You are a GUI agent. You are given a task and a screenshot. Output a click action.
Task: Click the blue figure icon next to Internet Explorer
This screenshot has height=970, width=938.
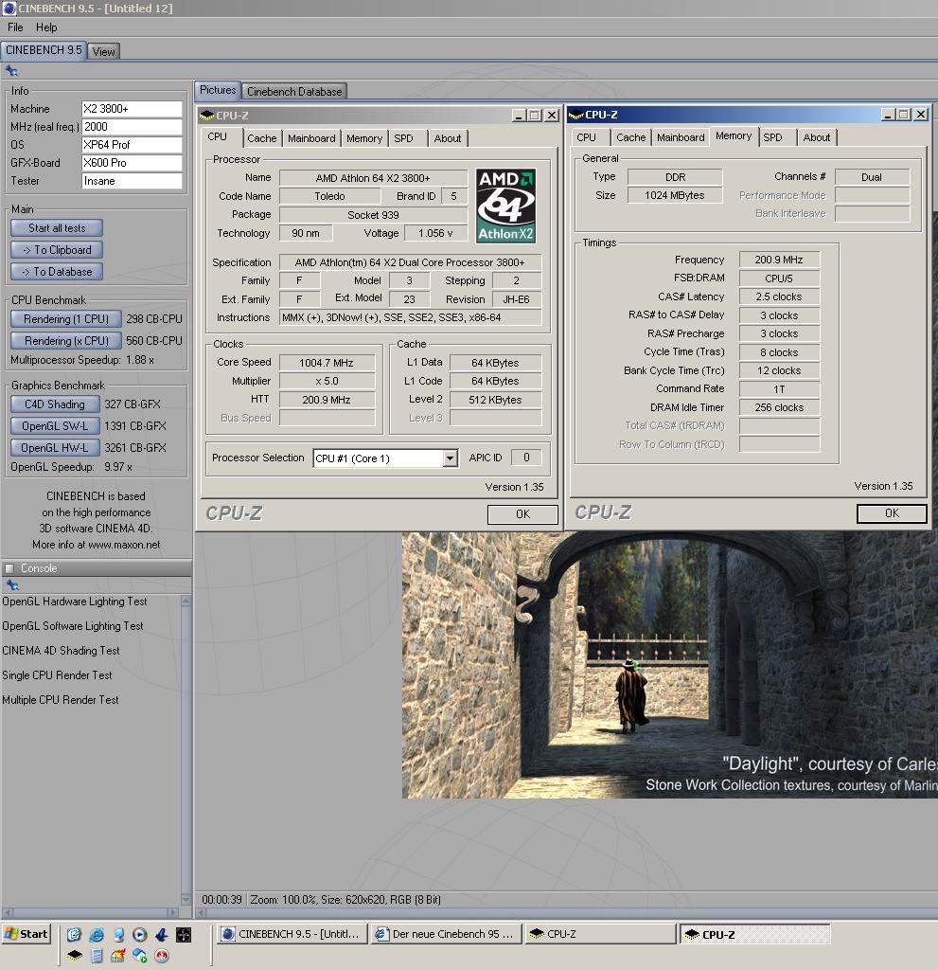[x=118, y=935]
